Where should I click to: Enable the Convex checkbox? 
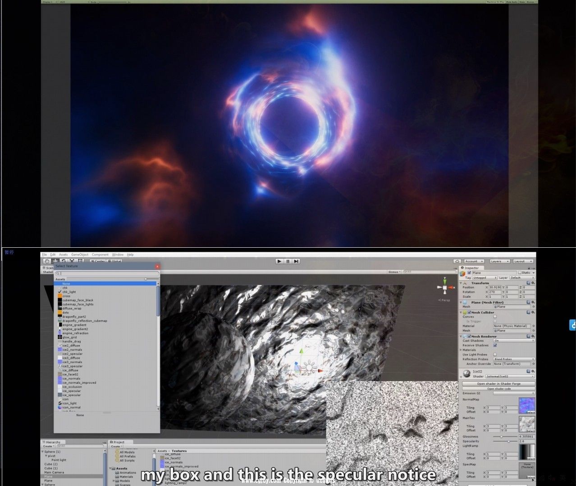point(495,317)
